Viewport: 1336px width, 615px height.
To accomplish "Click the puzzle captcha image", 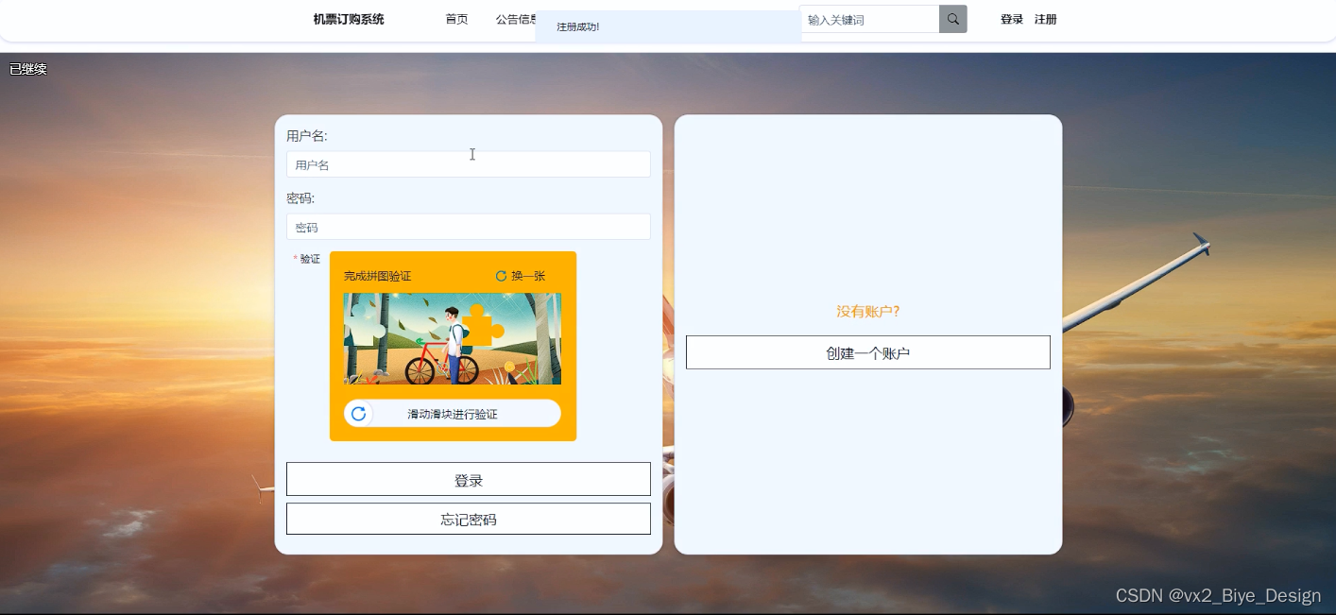I will tap(453, 338).
